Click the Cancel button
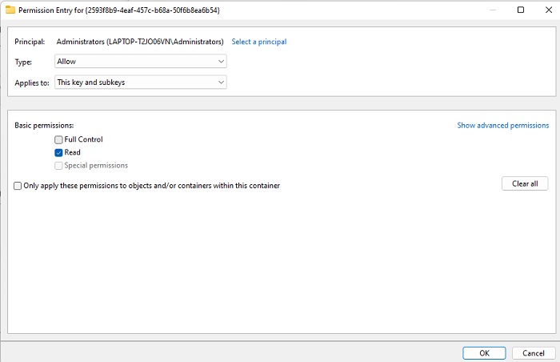 coord(534,353)
